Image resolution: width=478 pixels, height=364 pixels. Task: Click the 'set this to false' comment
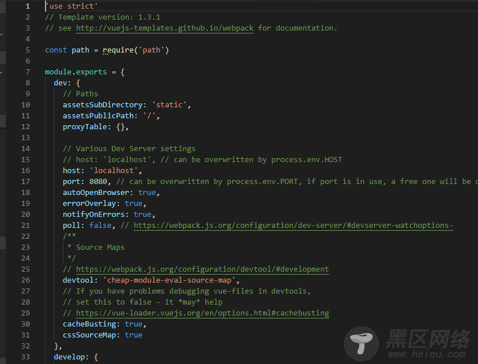pyautogui.click(x=142, y=302)
